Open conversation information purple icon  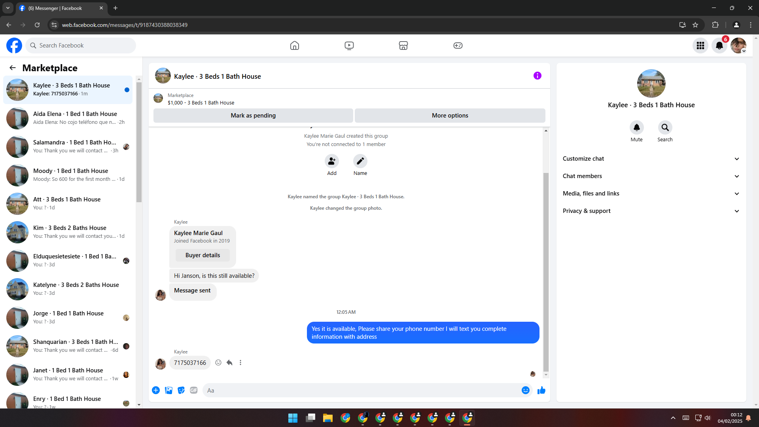[x=537, y=76]
